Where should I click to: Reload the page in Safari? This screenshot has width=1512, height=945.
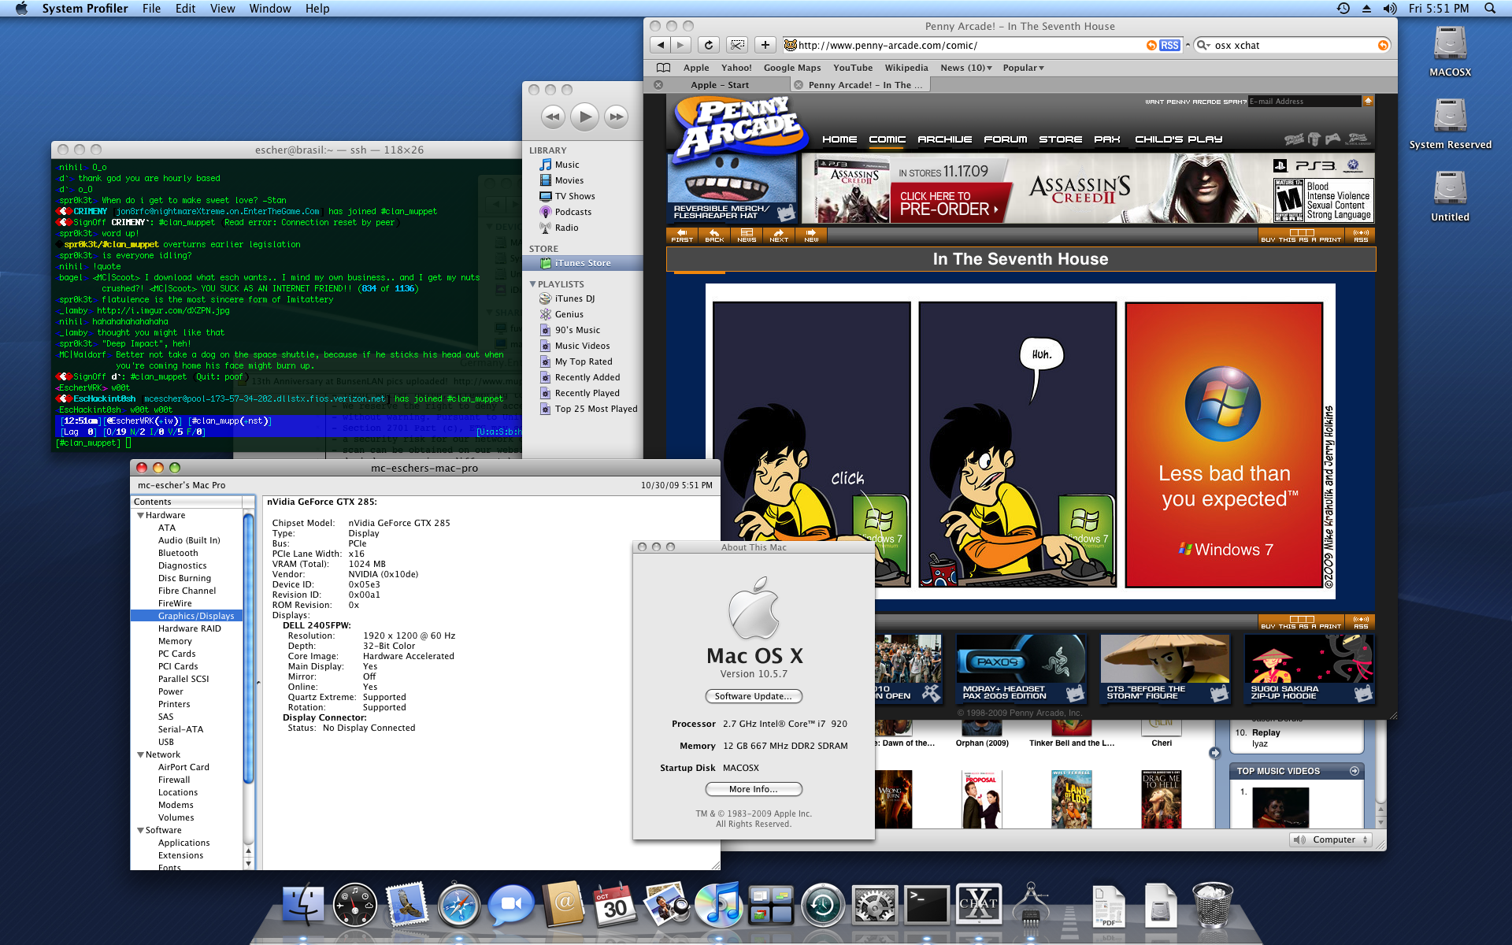point(708,46)
